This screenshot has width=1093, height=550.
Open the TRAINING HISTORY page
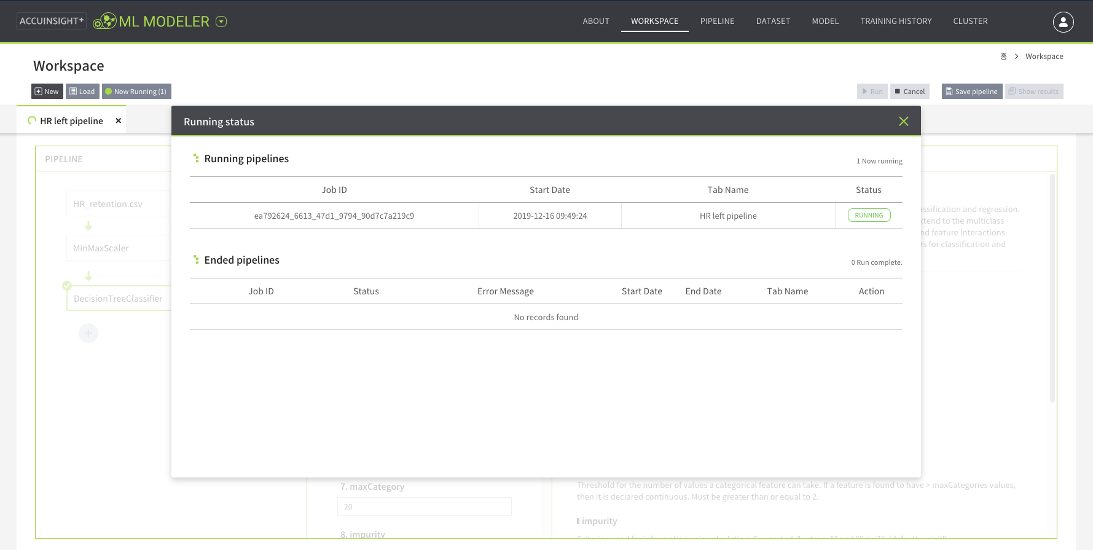pos(896,21)
